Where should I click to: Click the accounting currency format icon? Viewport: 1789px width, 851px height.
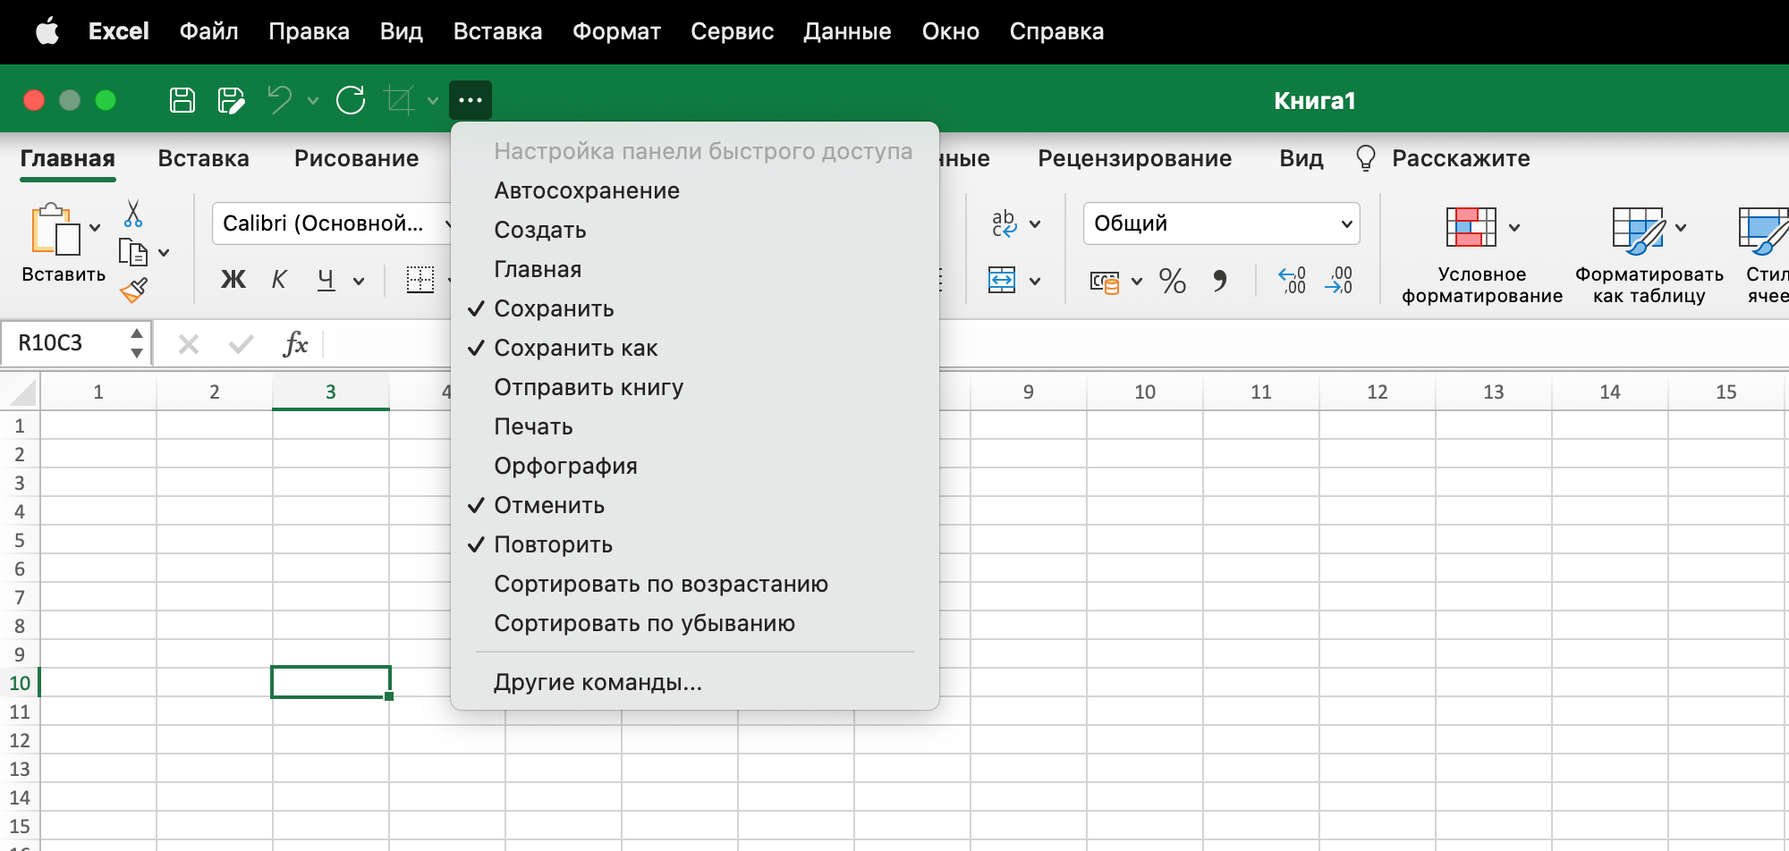pos(1105,282)
